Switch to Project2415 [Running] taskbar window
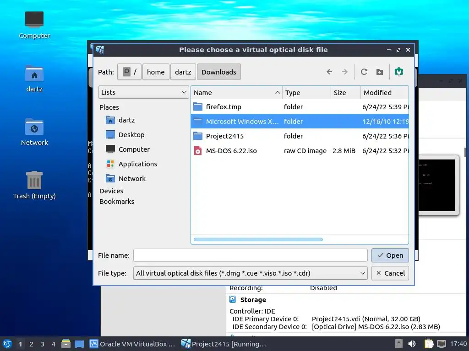The width and height of the screenshot is (469, 351). tap(224, 344)
